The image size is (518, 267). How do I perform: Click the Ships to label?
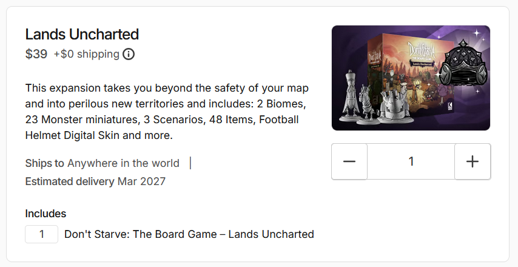[45, 163]
